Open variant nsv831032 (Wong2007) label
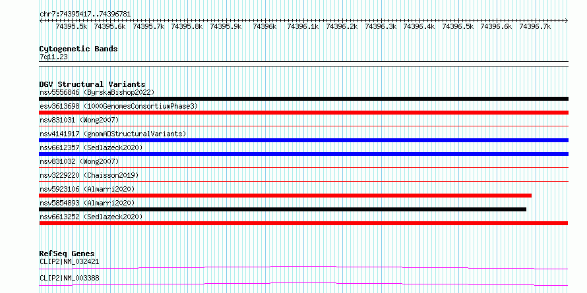Image resolution: width=587 pixels, height=293 pixels. coord(79,161)
